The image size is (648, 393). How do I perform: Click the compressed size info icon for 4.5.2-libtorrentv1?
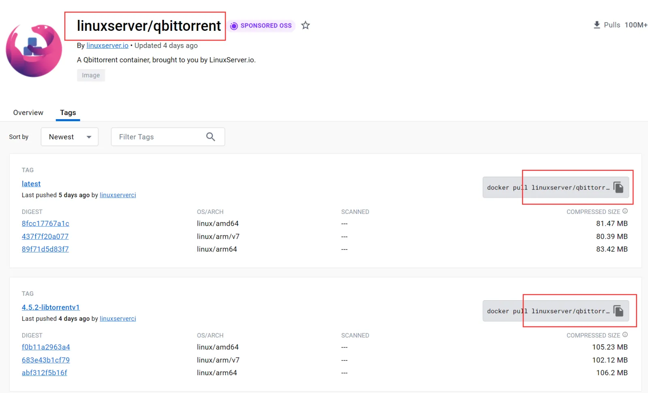(625, 335)
